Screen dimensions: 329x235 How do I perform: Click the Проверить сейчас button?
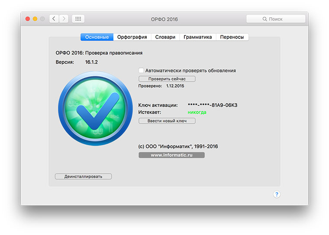(x=167, y=79)
